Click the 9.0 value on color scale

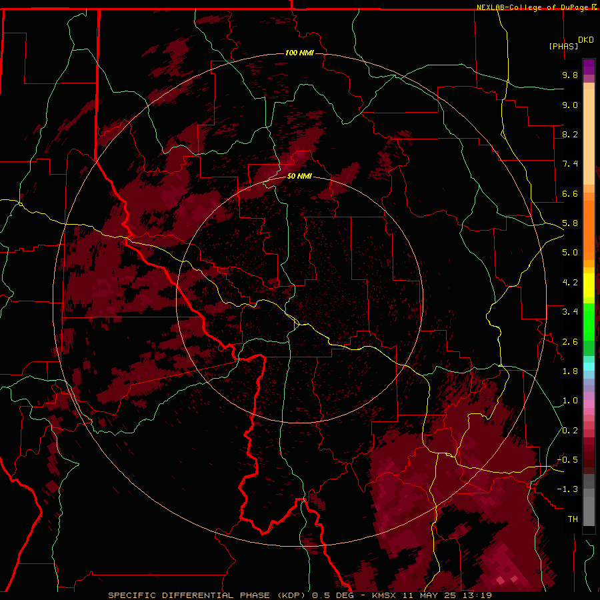(570, 105)
